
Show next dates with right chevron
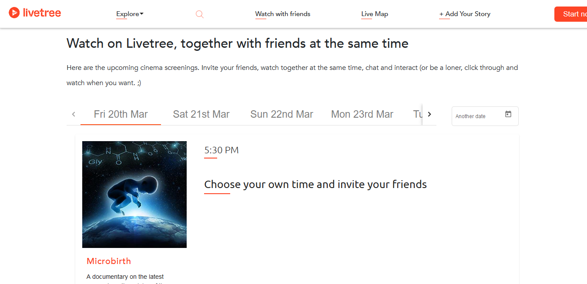coord(429,114)
